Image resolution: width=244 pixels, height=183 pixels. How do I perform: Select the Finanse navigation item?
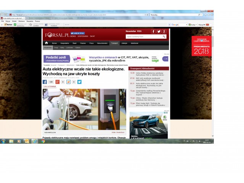(83, 43)
